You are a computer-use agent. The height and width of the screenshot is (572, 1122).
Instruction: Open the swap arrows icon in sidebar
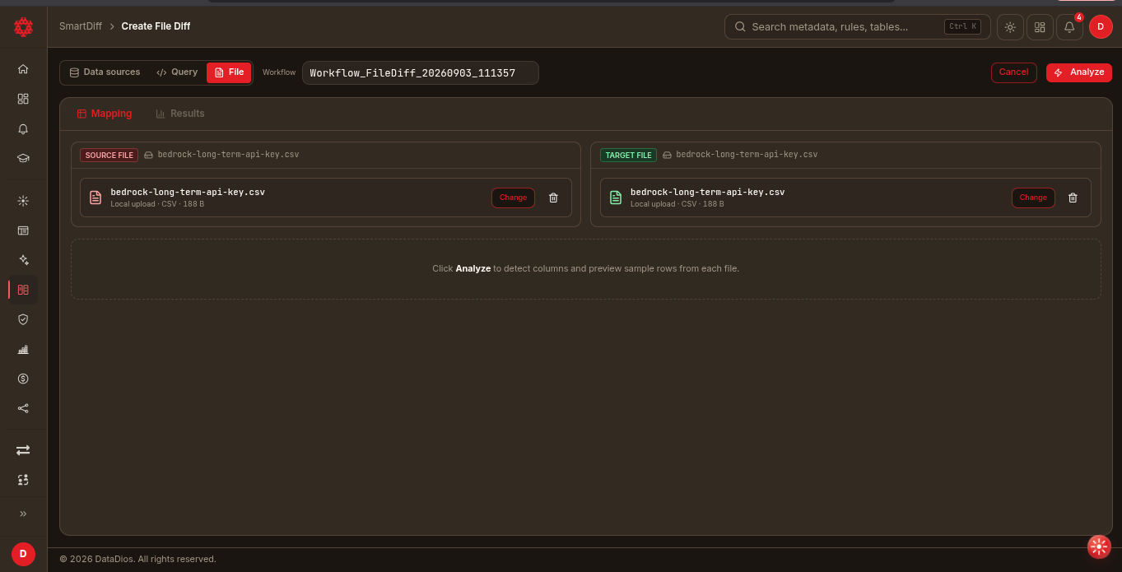(23, 449)
